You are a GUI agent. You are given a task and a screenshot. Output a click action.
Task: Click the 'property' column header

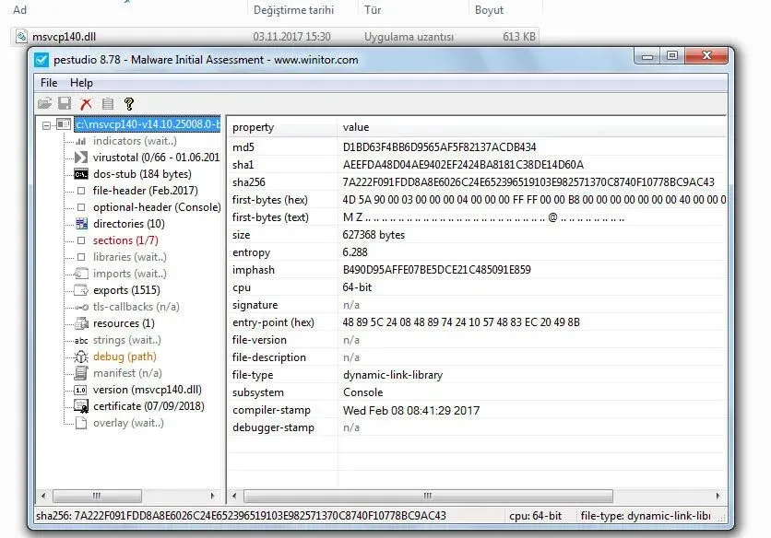(253, 127)
